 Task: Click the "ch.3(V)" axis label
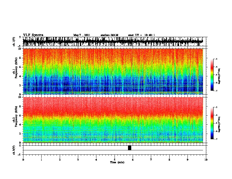point(14,150)
